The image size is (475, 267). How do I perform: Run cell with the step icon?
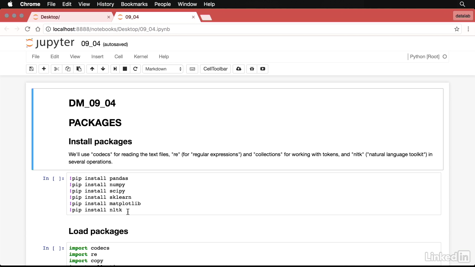[115, 69]
